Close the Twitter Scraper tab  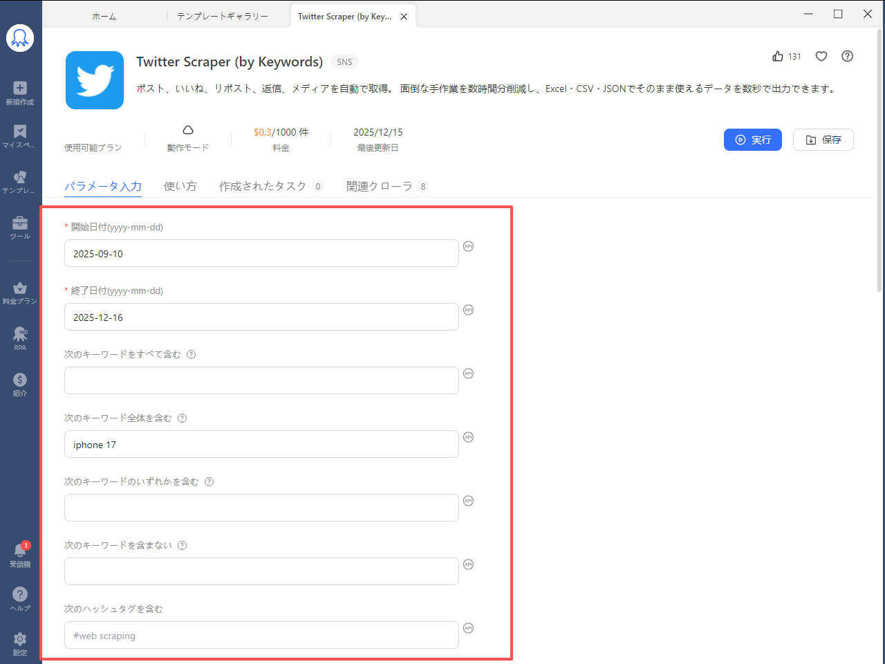tap(404, 17)
